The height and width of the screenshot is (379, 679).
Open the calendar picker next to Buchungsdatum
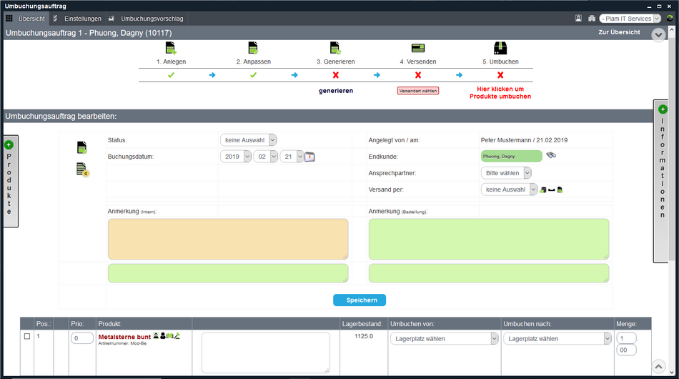[x=309, y=157]
